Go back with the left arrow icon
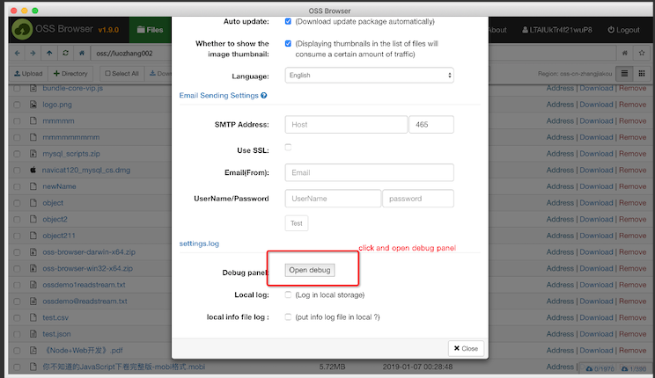The width and height of the screenshot is (655, 378). pos(17,53)
